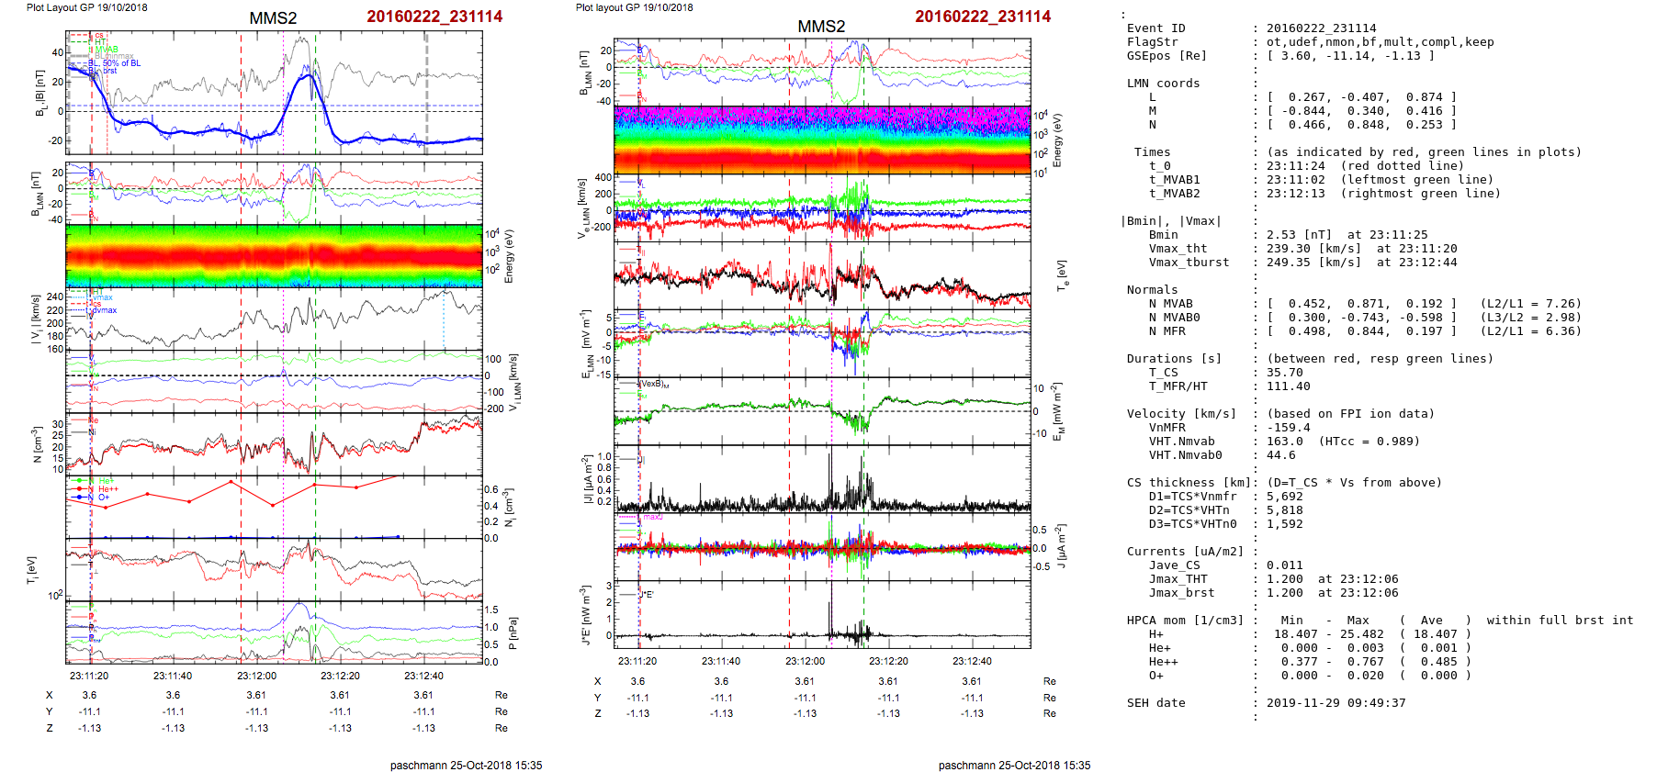1657x772 pixels.
Task: Click the left ion energy spectrogram panel
Action: click(x=274, y=255)
